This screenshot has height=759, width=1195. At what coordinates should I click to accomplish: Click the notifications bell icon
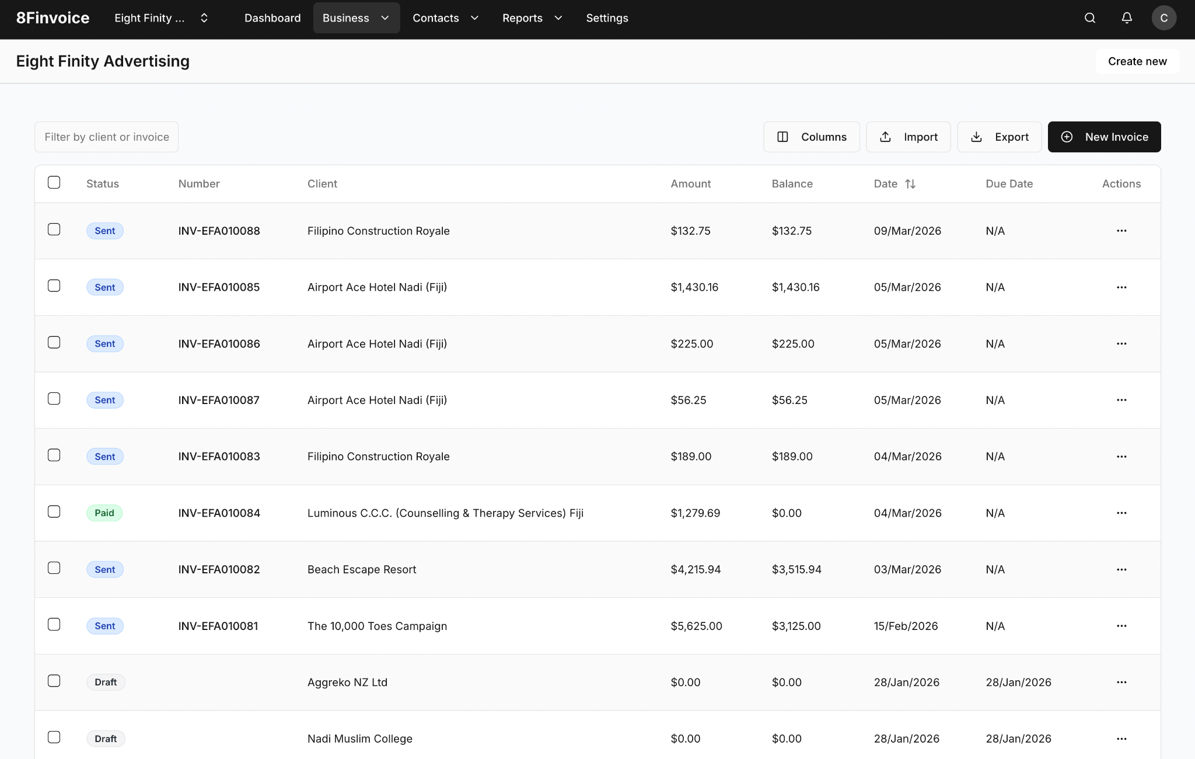1127,18
